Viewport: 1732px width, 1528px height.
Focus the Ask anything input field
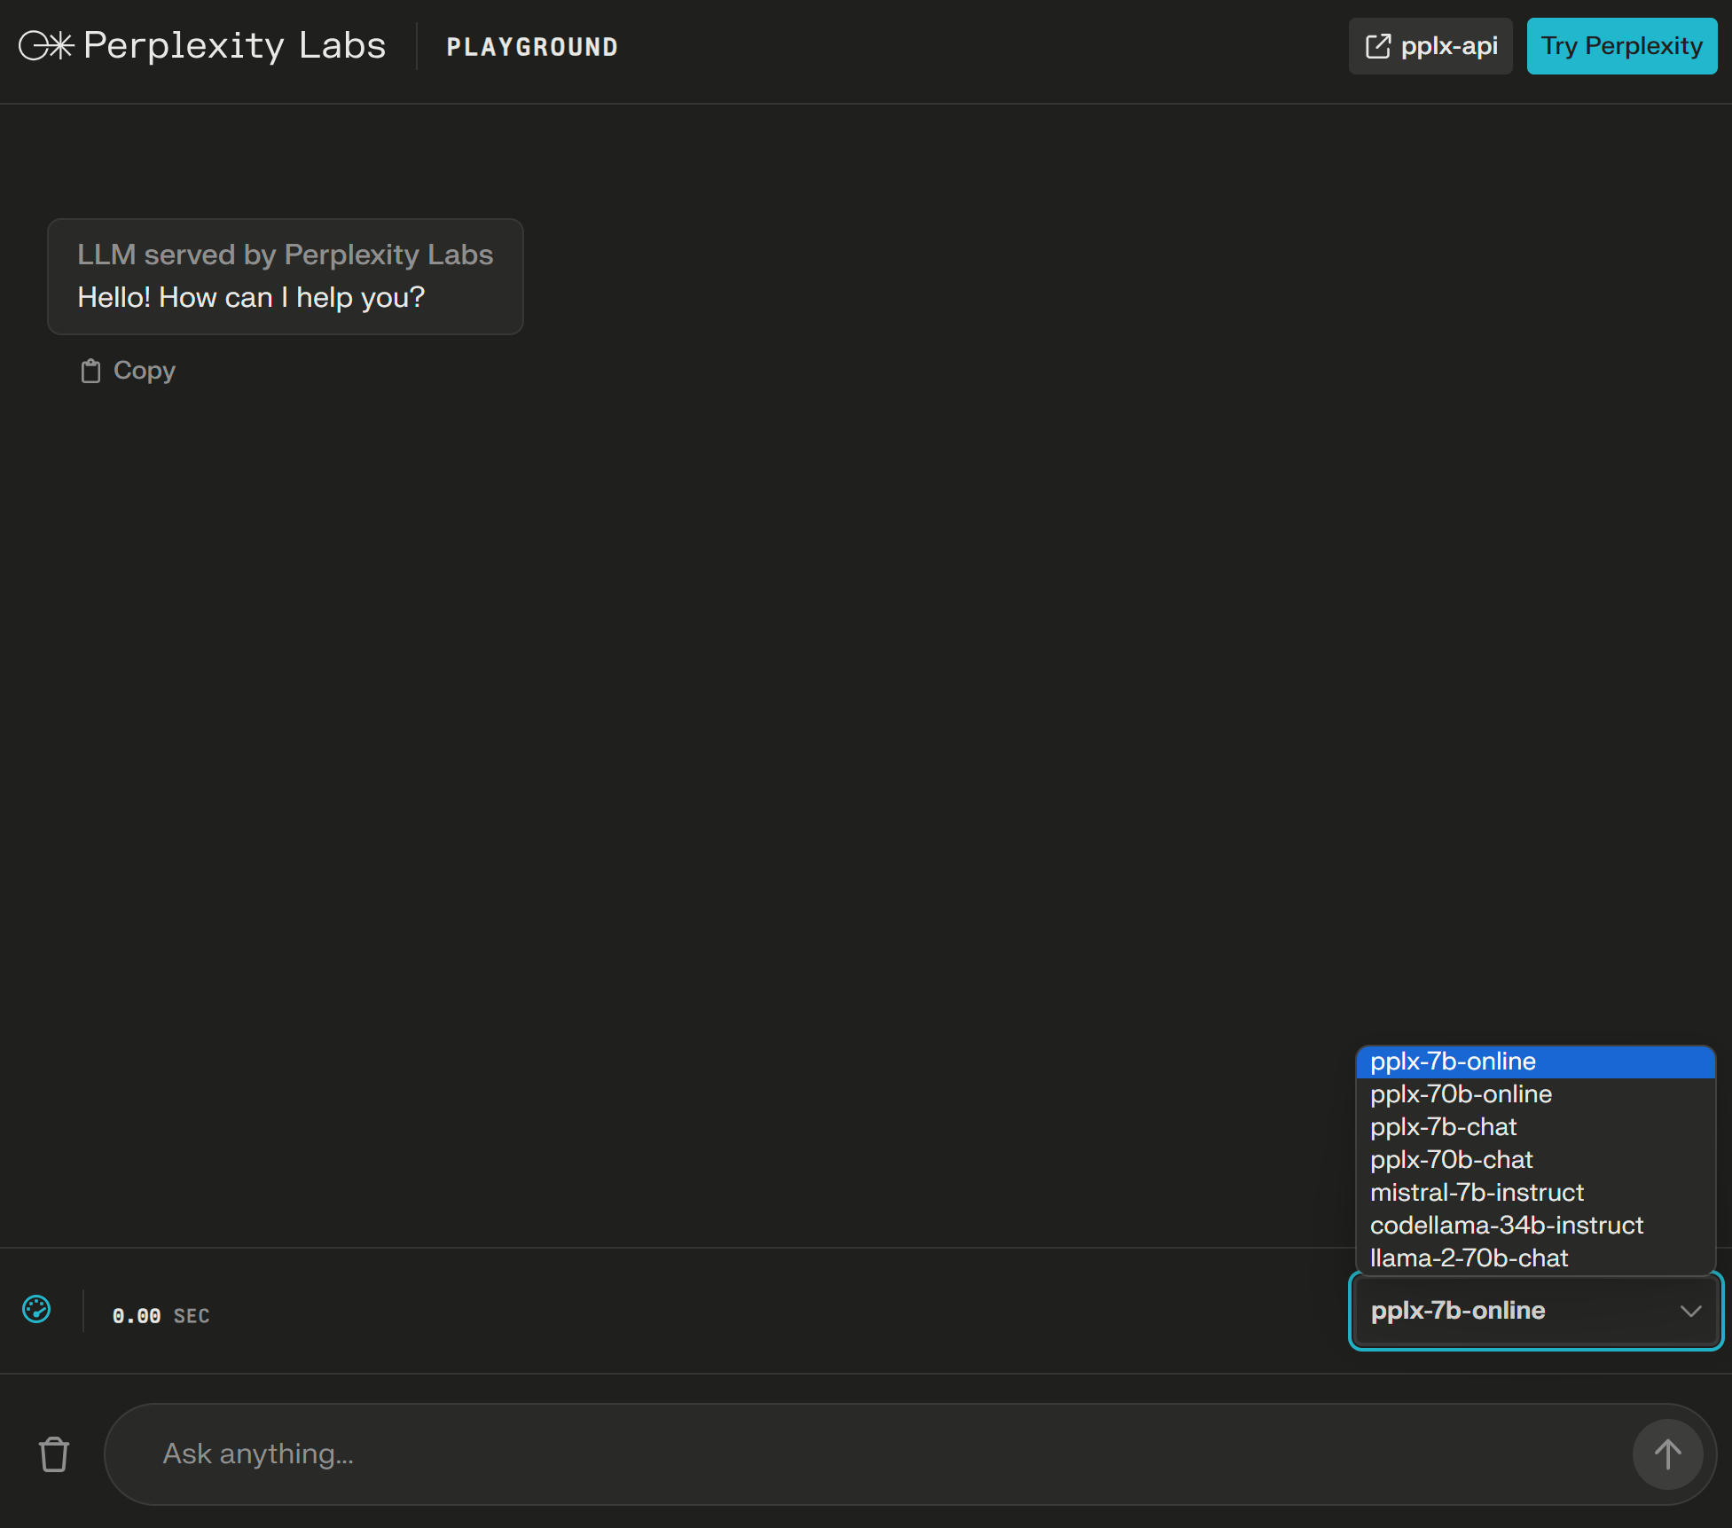tap(869, 1454)
